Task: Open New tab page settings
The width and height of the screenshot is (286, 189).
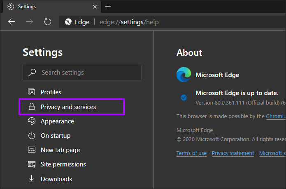Action: point(60,150)
